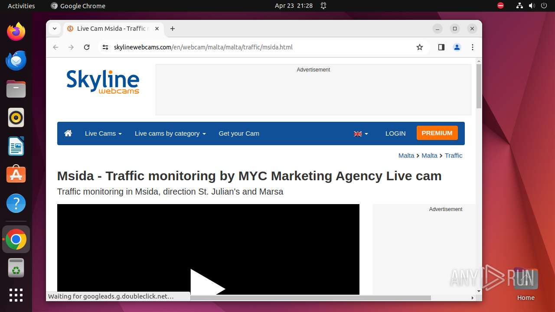
Task: Open the Trash in the dock
Action: click(16, 268)
